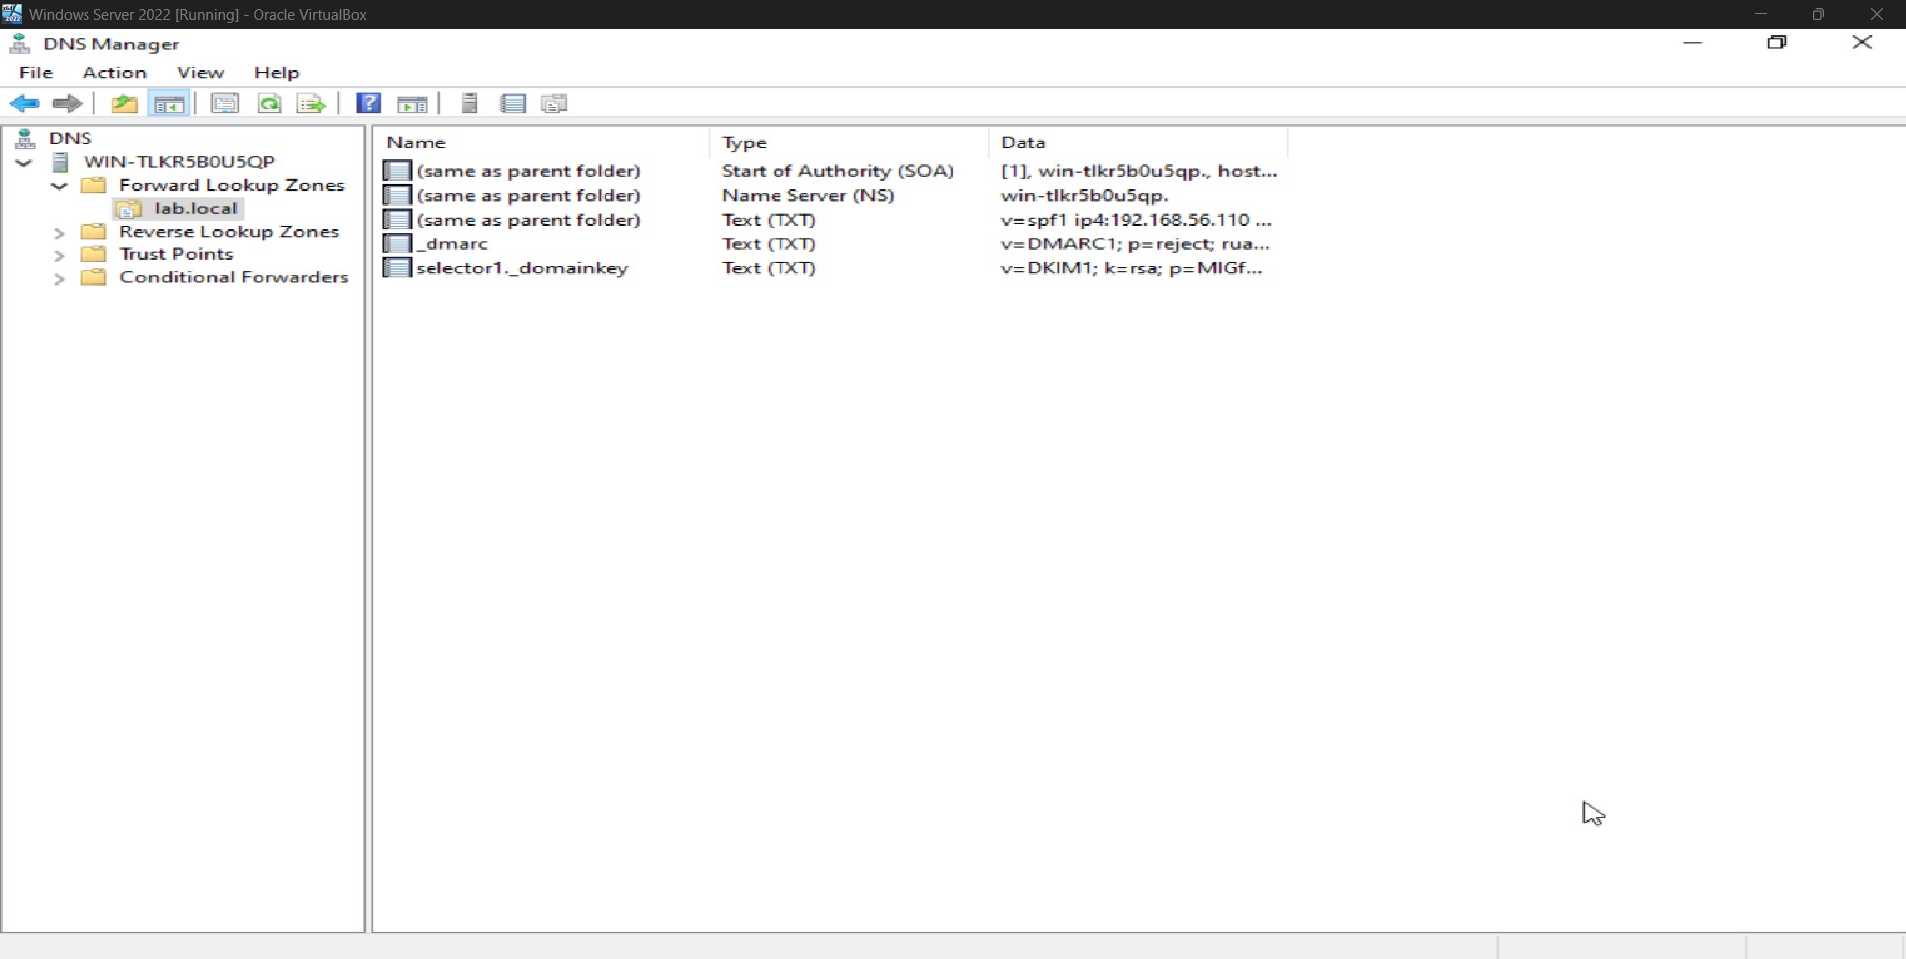The width and height of the screenshot is (1906, 959).
Task: Click the Refresh toolbar icon
Action: [269, 103]
